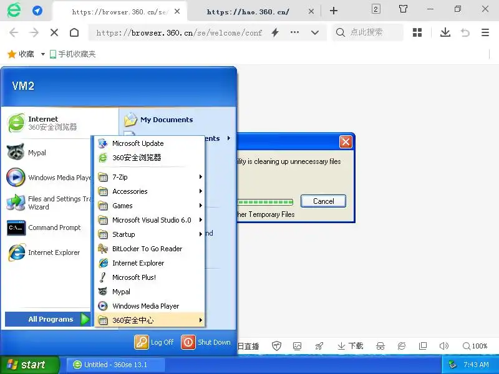Select Untitled - 360se 13.1 taskbar button
Screen dimensions: 499x374
pyautogui.click(x=115, y=365)
